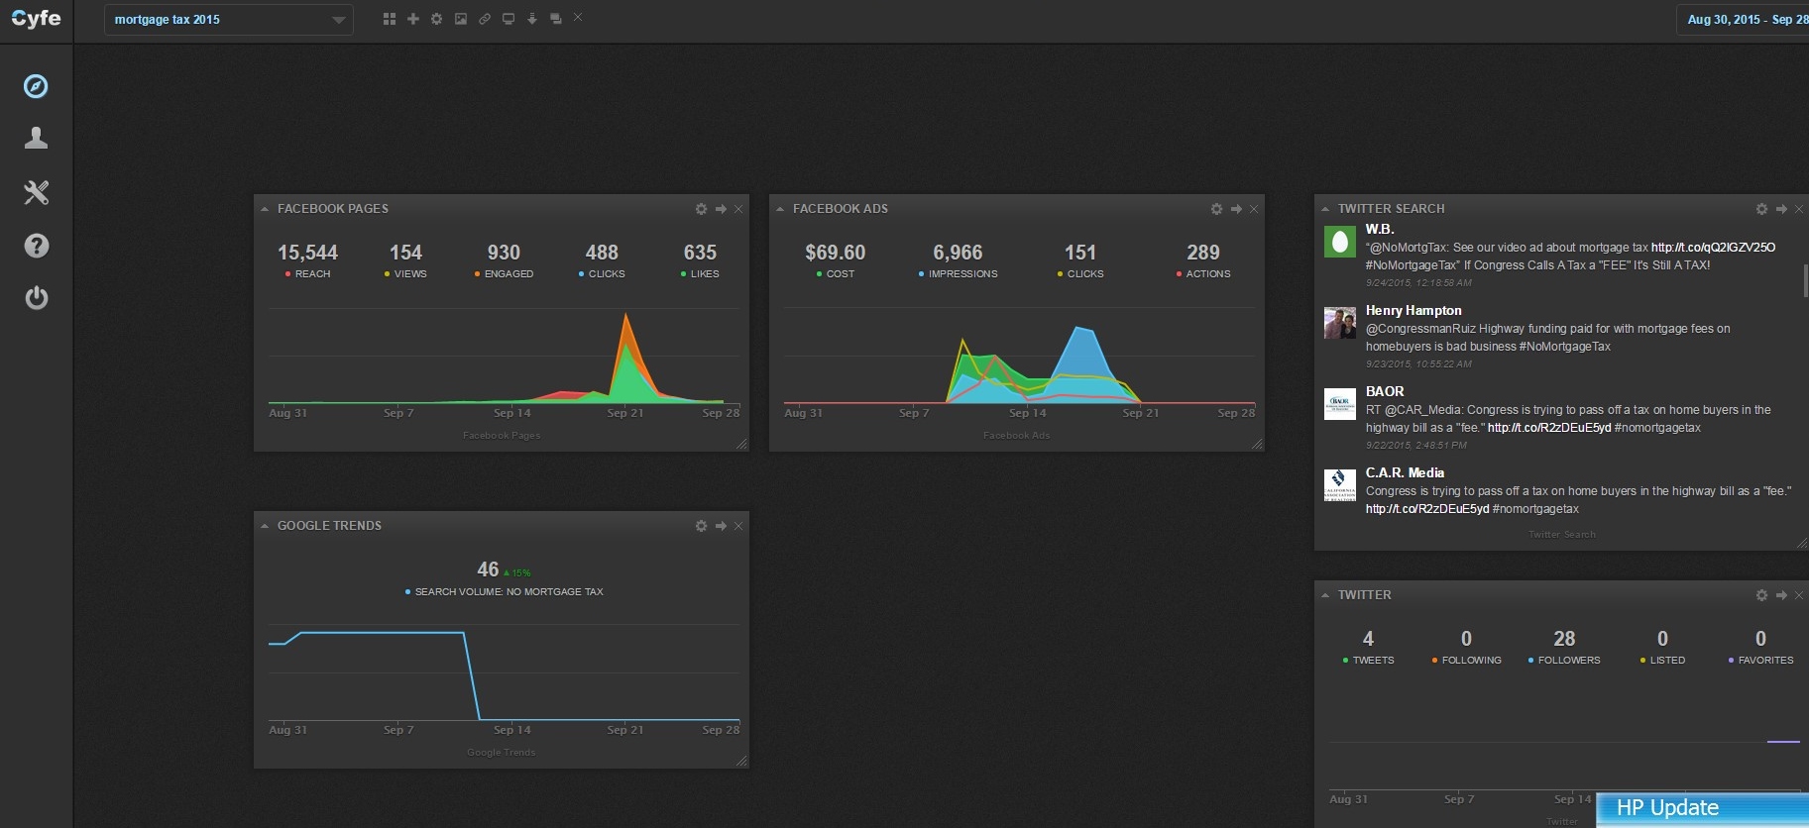
Task: Click Henry Hampton's avatar thumbnail
Action: (1340, 323)
